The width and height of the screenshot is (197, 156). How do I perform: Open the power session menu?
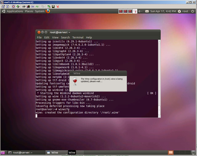coord(193,11)
